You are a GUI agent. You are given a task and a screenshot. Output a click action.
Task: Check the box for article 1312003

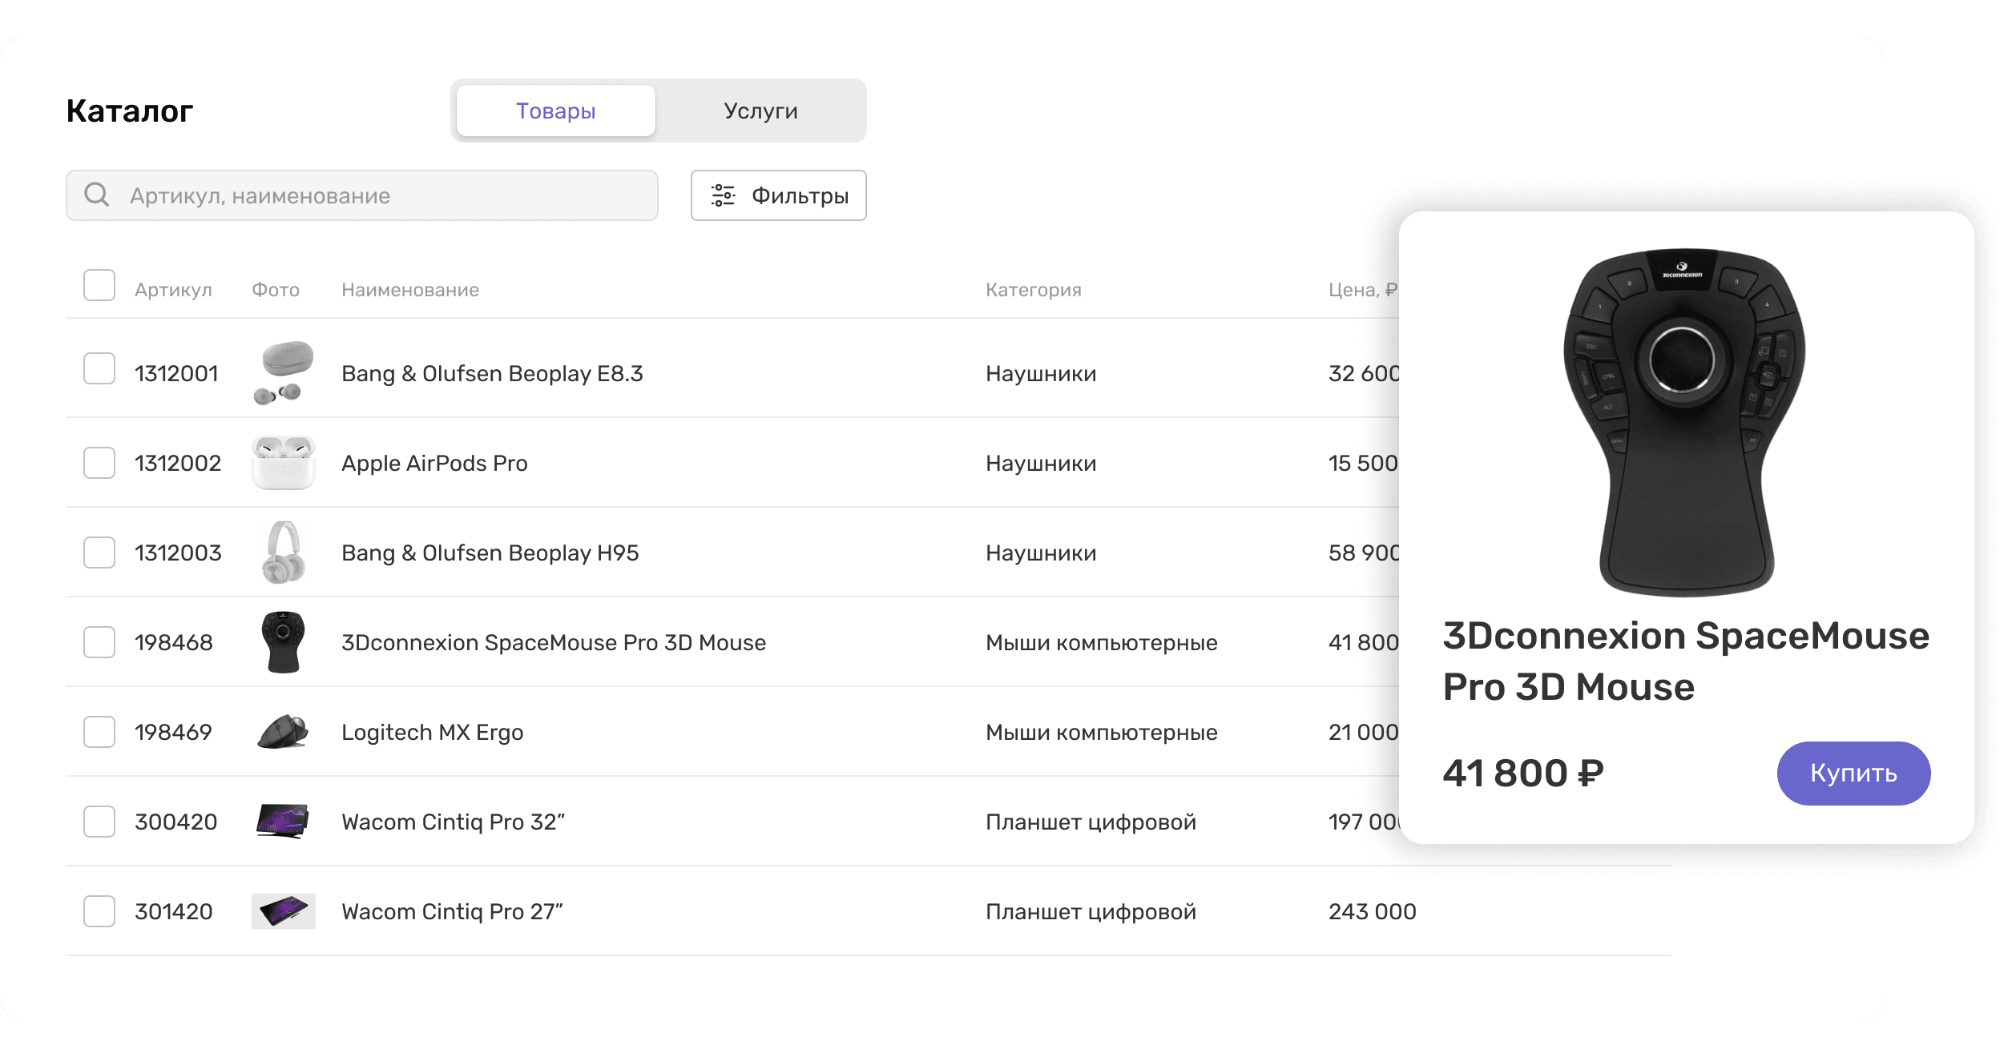[x=99, y=553]
